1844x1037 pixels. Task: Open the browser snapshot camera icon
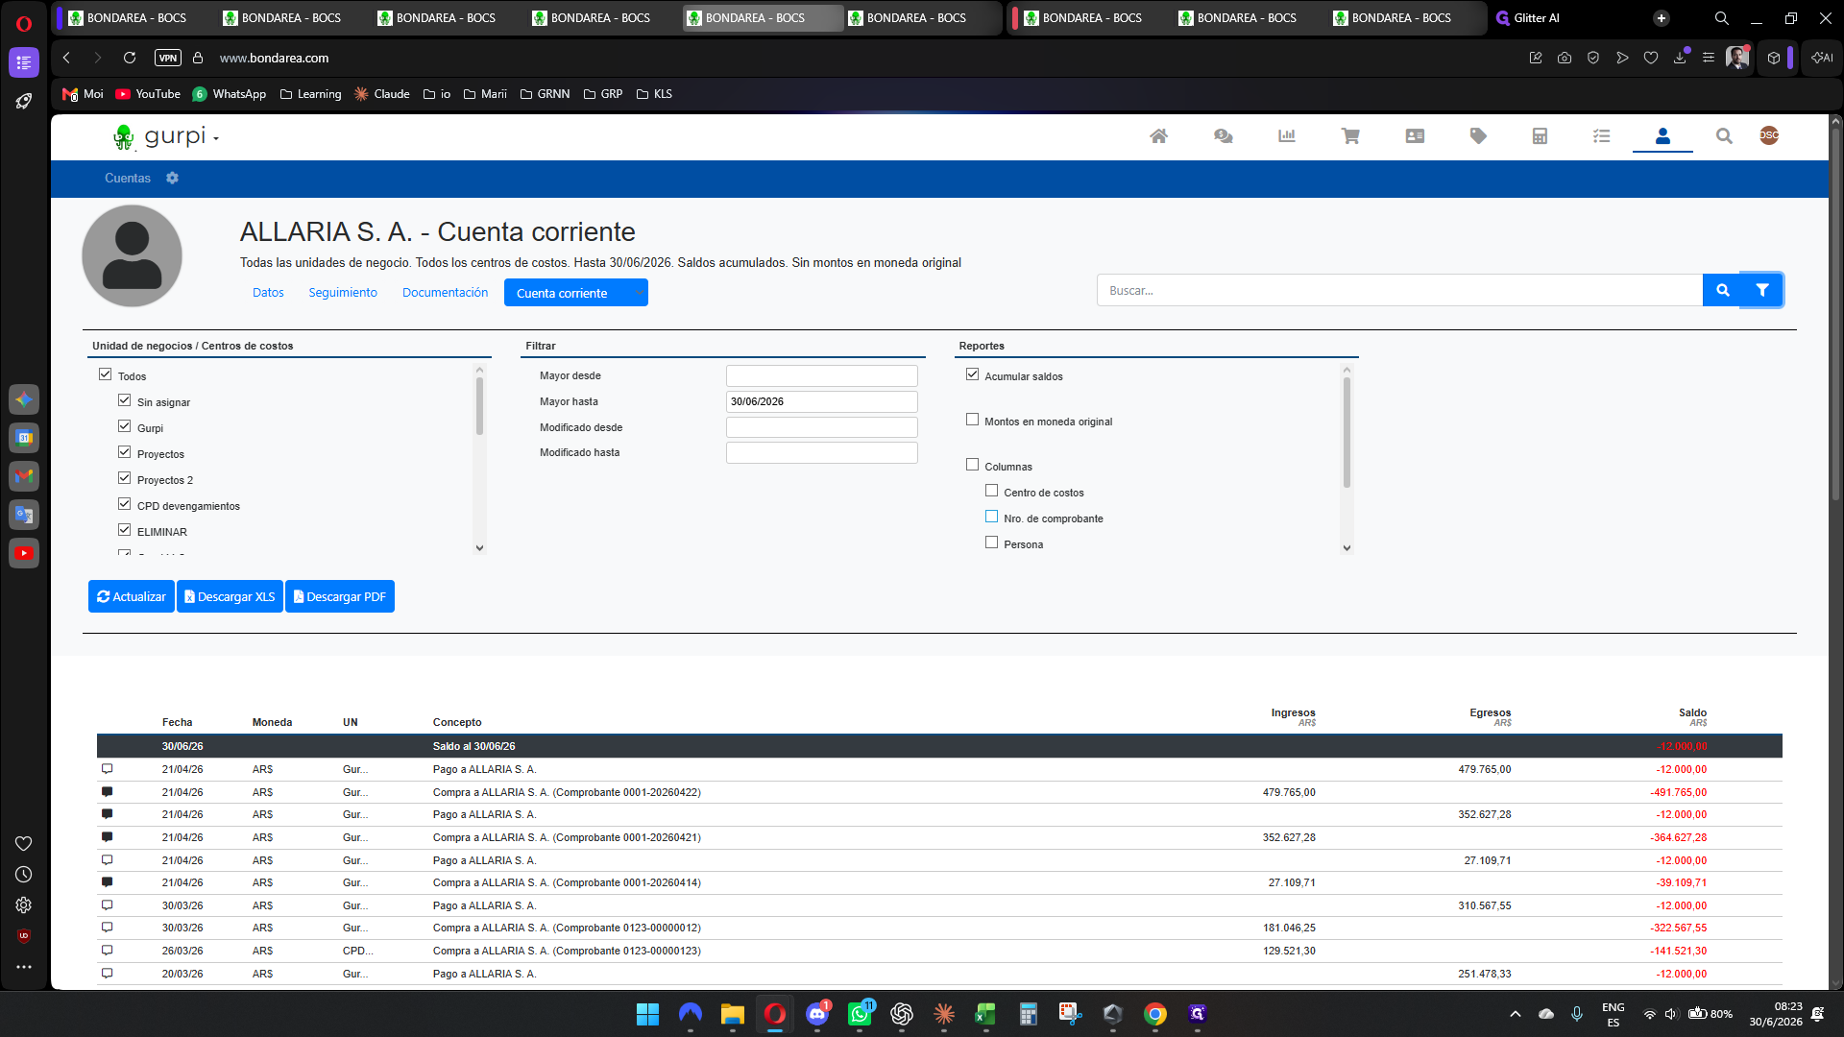coord(1565,58)
